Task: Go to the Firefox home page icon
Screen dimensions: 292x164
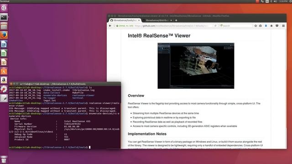Action: pos(271,26)
